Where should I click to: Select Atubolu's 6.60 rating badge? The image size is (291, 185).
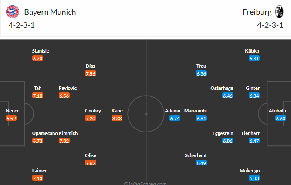[x=281, y=118]
